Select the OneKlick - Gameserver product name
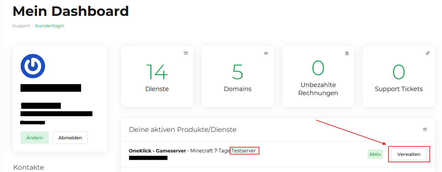442x172 pixels. [157, 151]
